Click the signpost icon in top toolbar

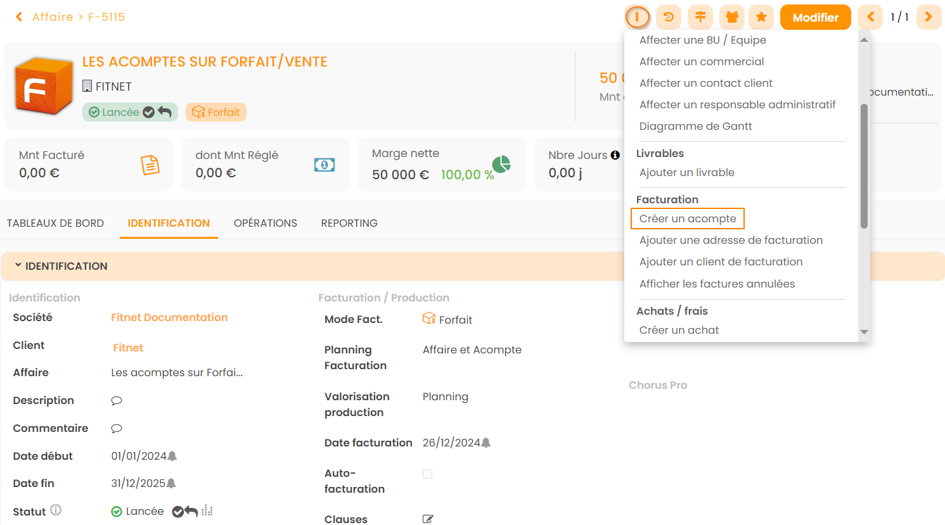700,17
